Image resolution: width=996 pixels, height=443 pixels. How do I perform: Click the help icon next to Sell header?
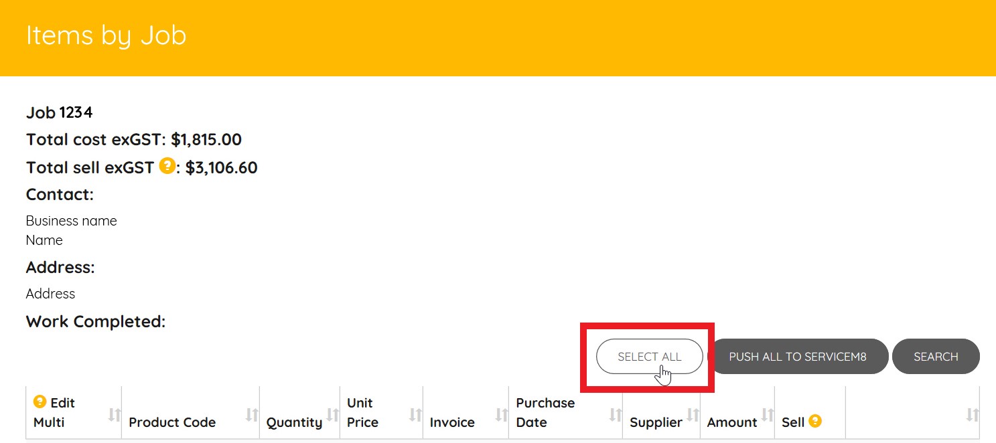pyautogui.click(x=814, y=422)
